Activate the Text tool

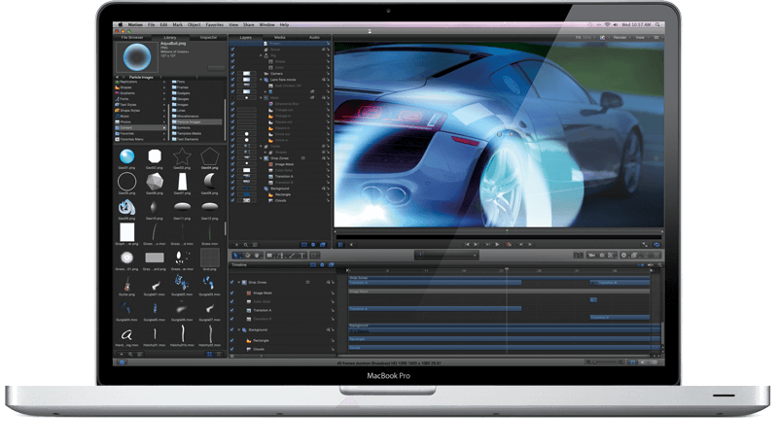[x=301, y=256]
